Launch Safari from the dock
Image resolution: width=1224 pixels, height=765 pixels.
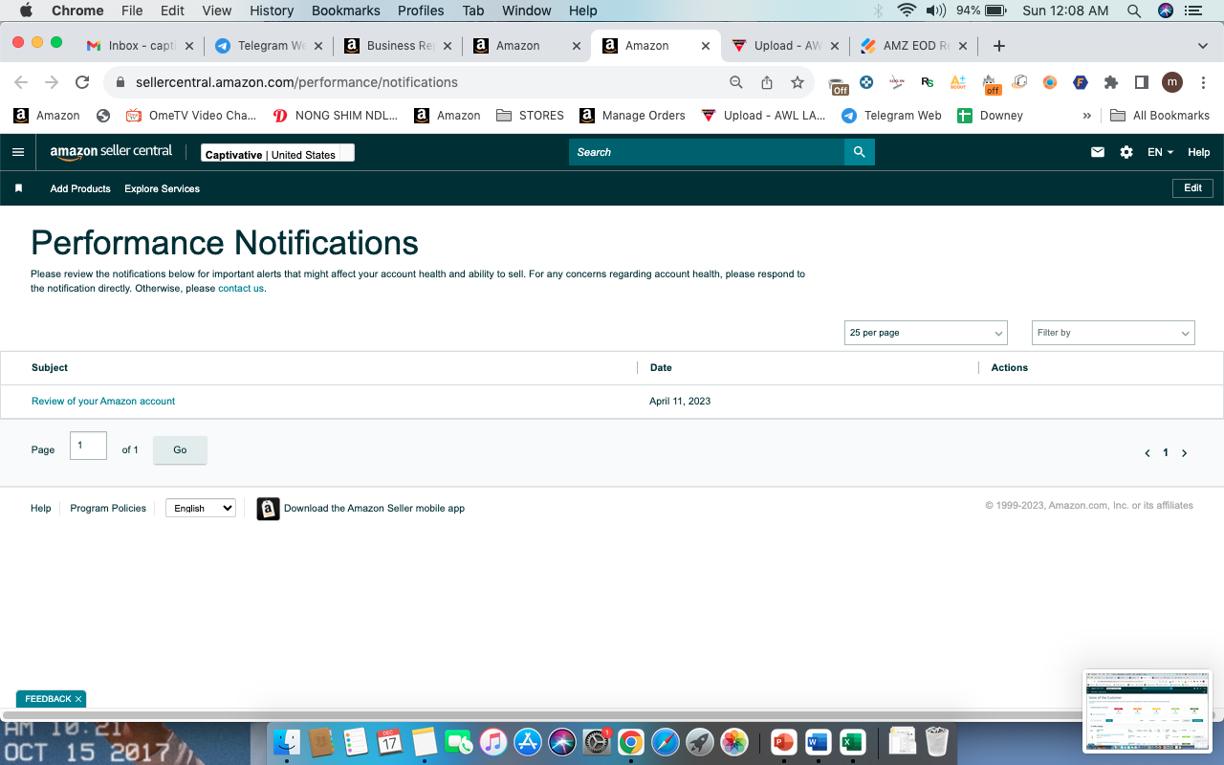(666, 742)
